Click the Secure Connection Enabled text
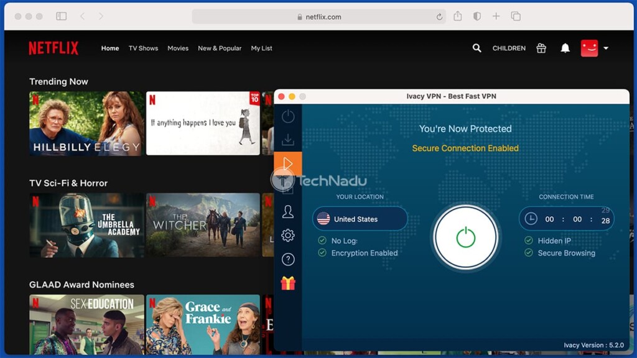 coord(465,148)
